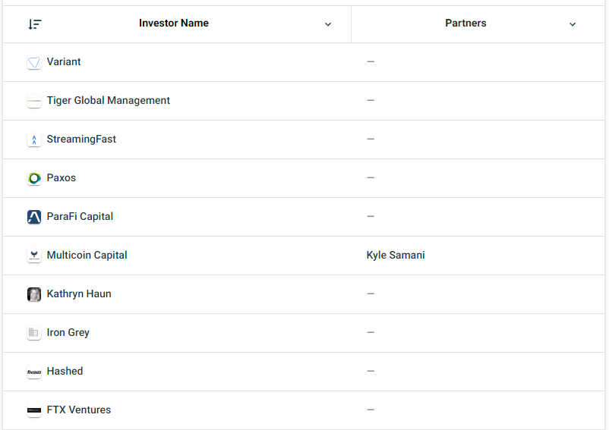Open the Multicoin Capital investor link
This screenshot has height=430, width=609.
click(87, 255)
